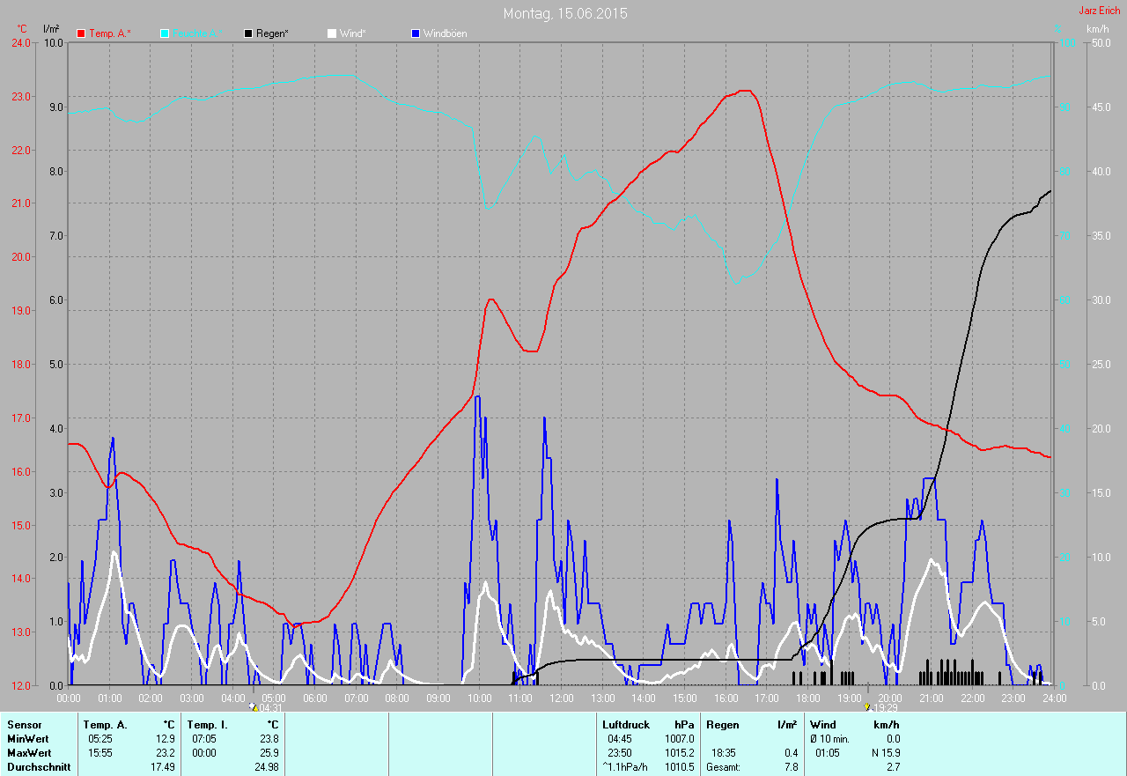Click the blue Windböen legend square
The image size is (1127, 776).
click(x=416, y=33)
